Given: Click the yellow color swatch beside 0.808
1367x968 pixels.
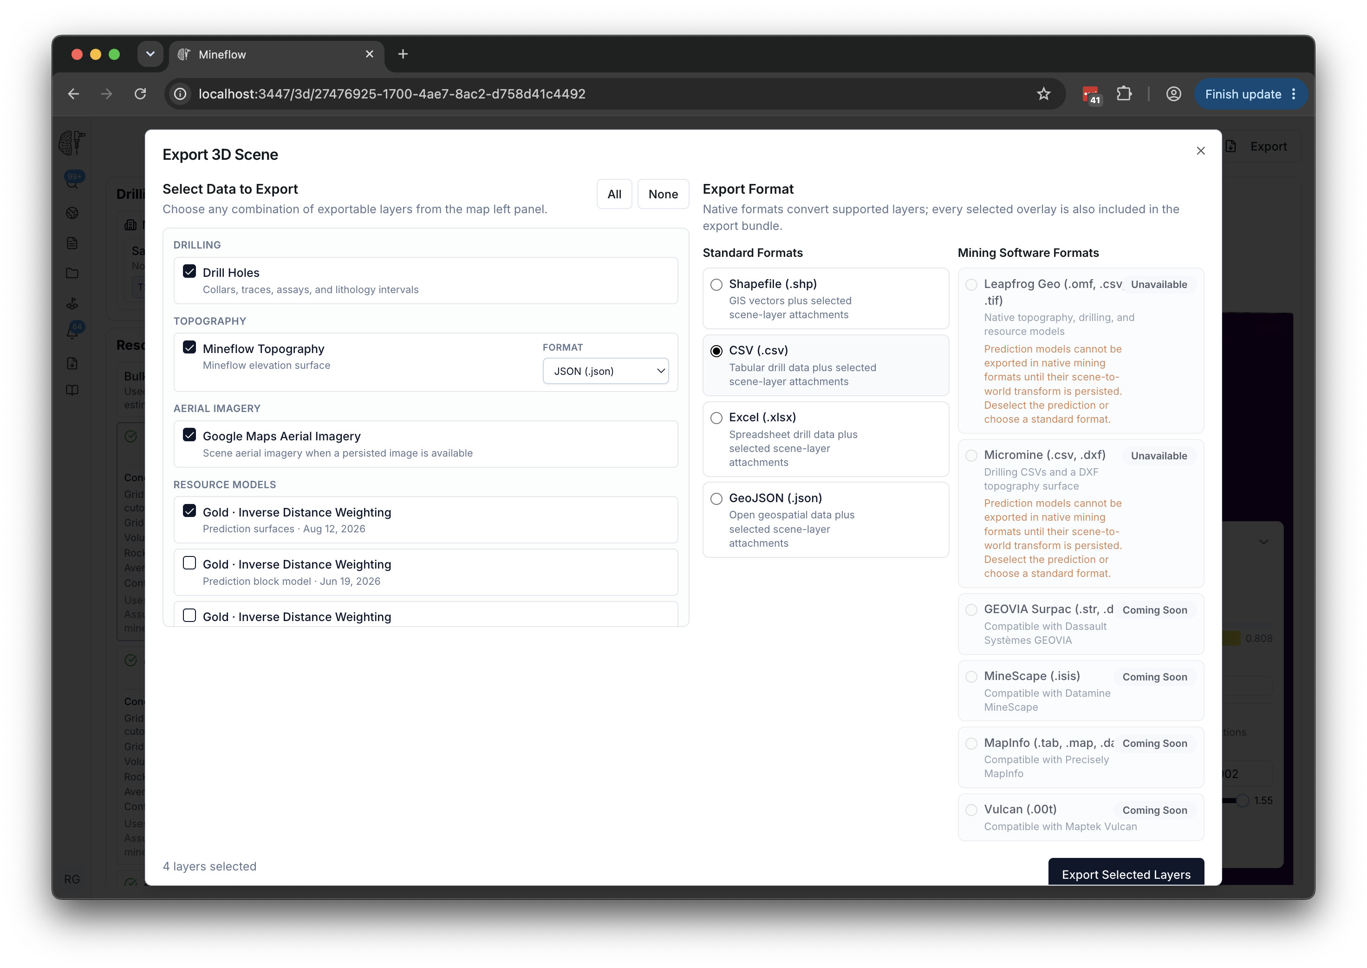Looking at the screenshot, I should pos(1231,639).
